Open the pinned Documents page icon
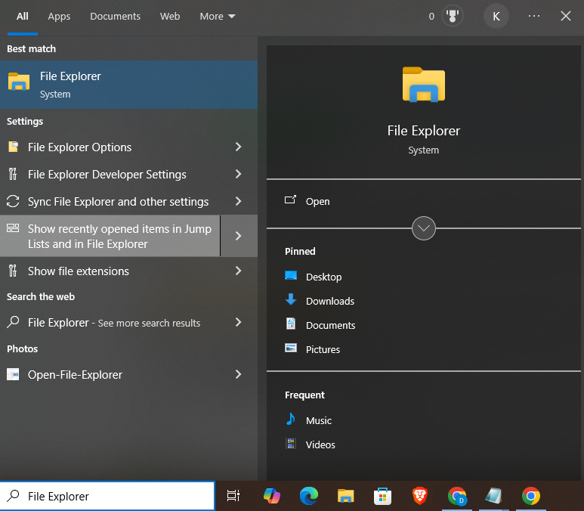This screenshot has width=584, height=511. coord(291,324)
